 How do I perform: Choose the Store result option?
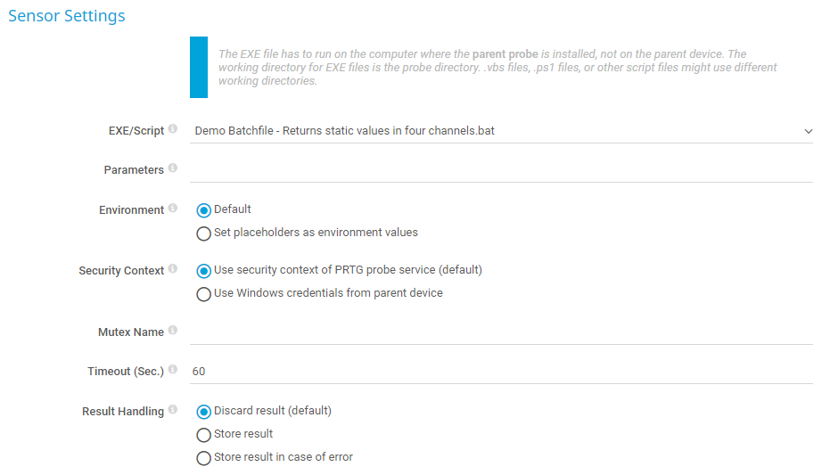[204, 435]
